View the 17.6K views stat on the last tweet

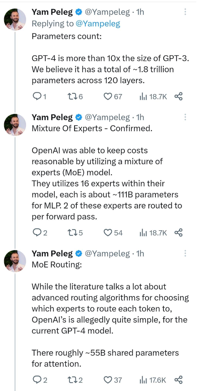tap(153, 380)
